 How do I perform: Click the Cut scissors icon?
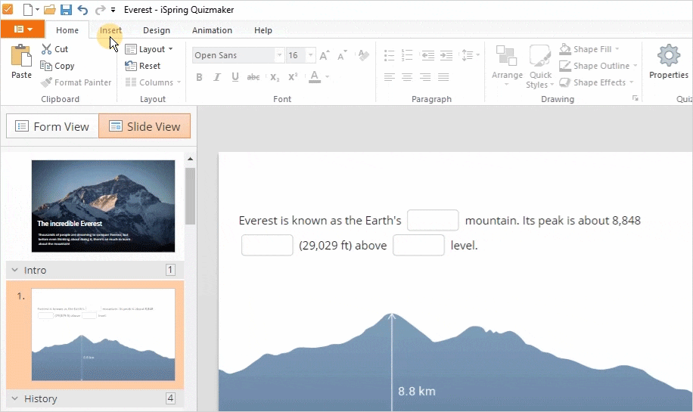click(x=46, y=49)
